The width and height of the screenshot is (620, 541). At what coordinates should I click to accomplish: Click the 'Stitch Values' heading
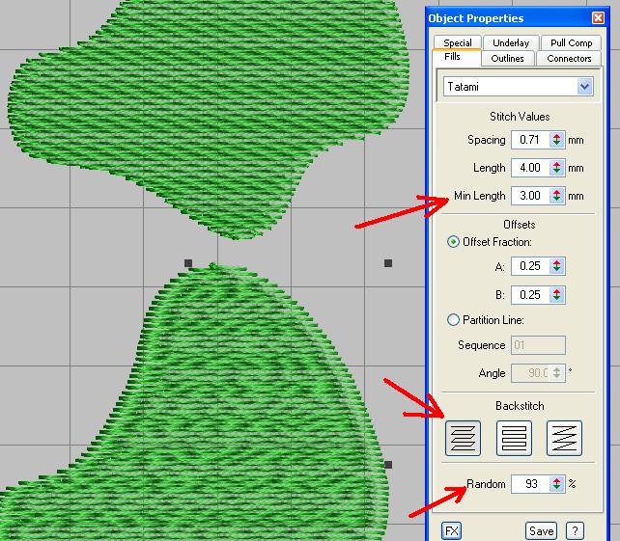(x=520, y=117)
